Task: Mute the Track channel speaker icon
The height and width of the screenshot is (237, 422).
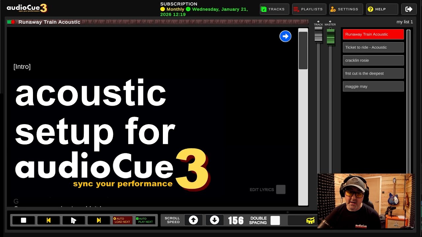Action: tap(318, 22)
